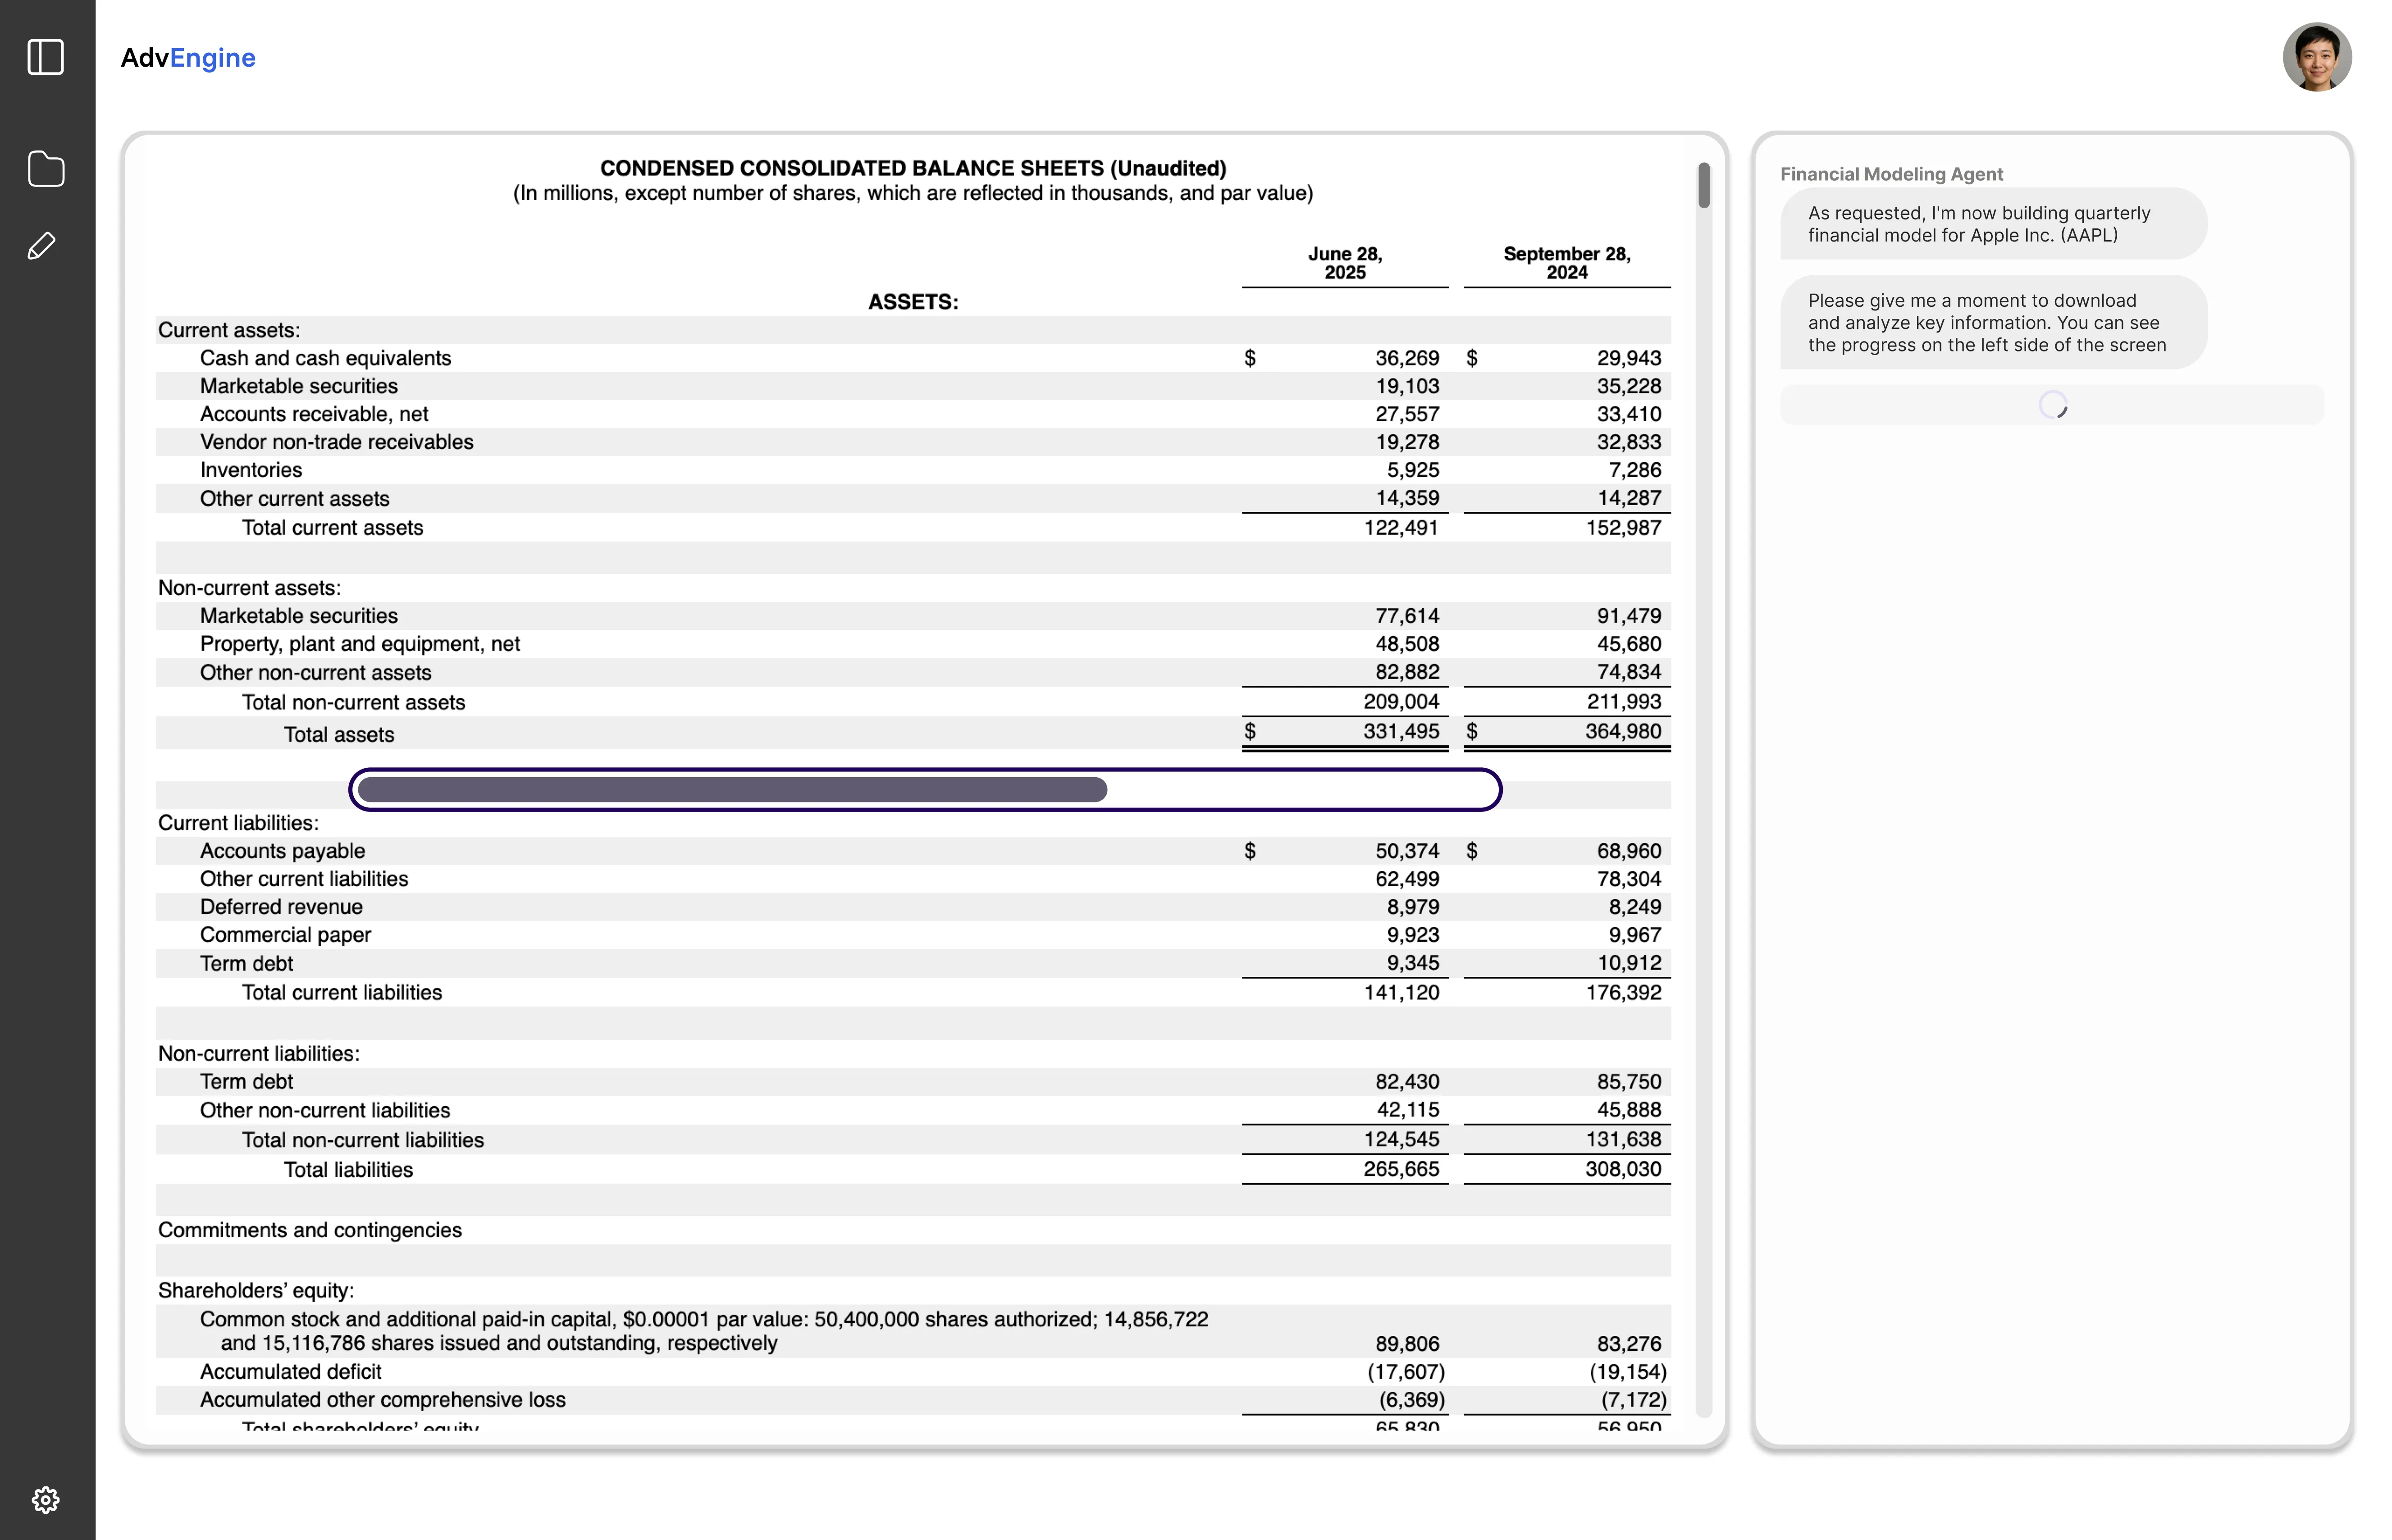Select the 'Other non-current liabilities' label

pyautogui.click(x=324, y=1111)
